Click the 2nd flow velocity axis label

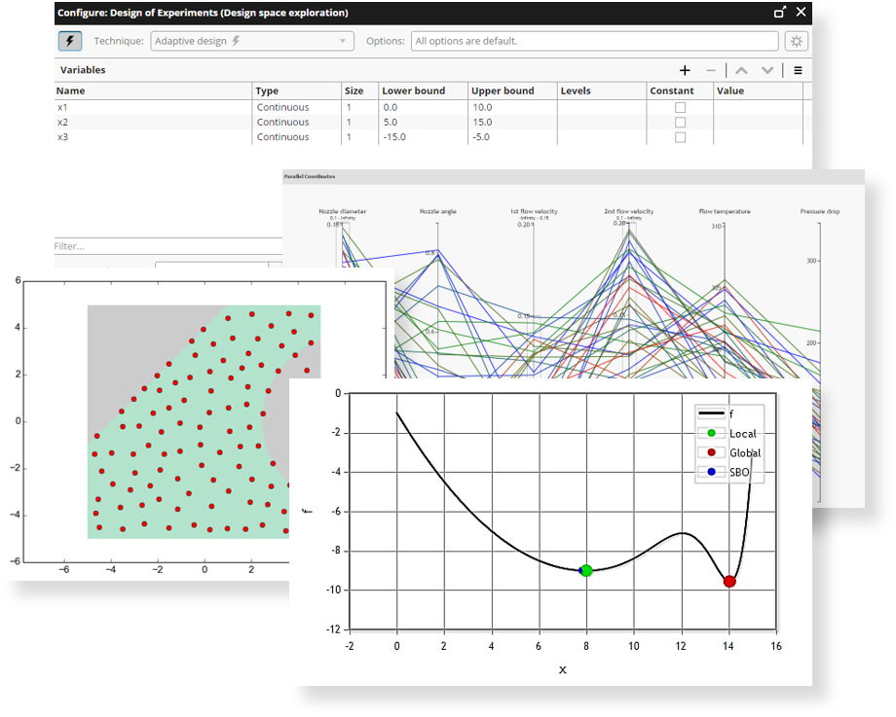tap(628, 211)
